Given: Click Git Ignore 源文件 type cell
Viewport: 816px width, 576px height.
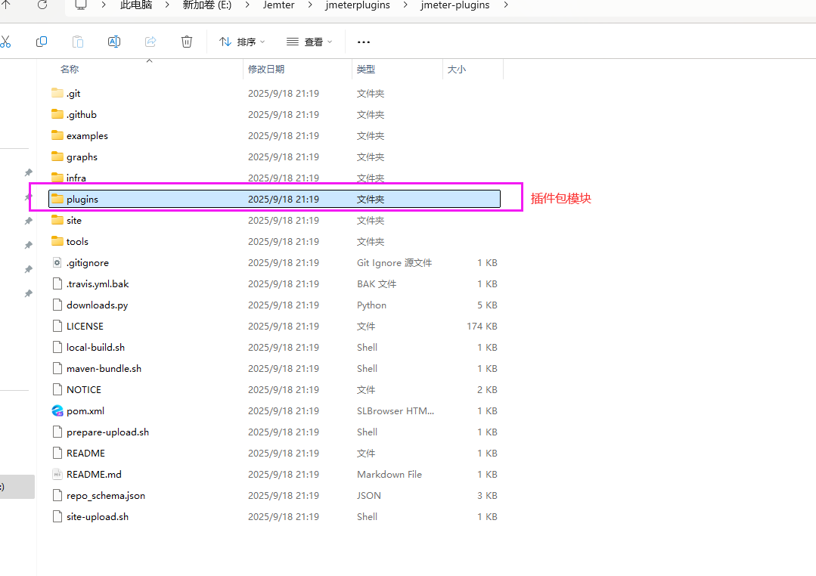Looking at the screenshot, I should click(x=394, y=263).
